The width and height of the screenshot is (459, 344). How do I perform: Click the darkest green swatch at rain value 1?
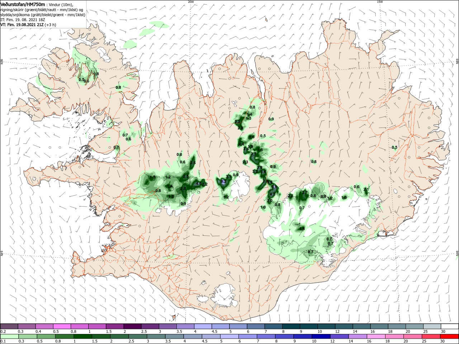click(x=82, y=336)
